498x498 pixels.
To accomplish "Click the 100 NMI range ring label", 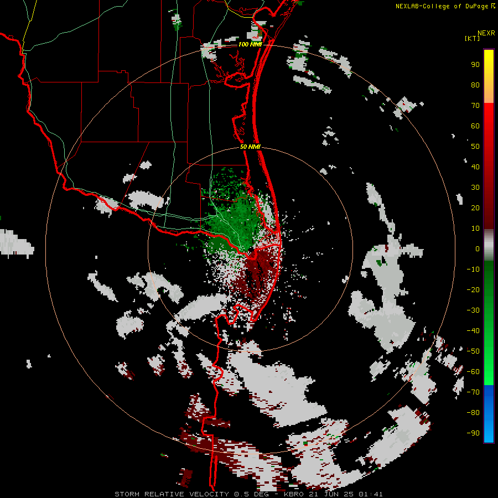I will click(x=250, y=44).
